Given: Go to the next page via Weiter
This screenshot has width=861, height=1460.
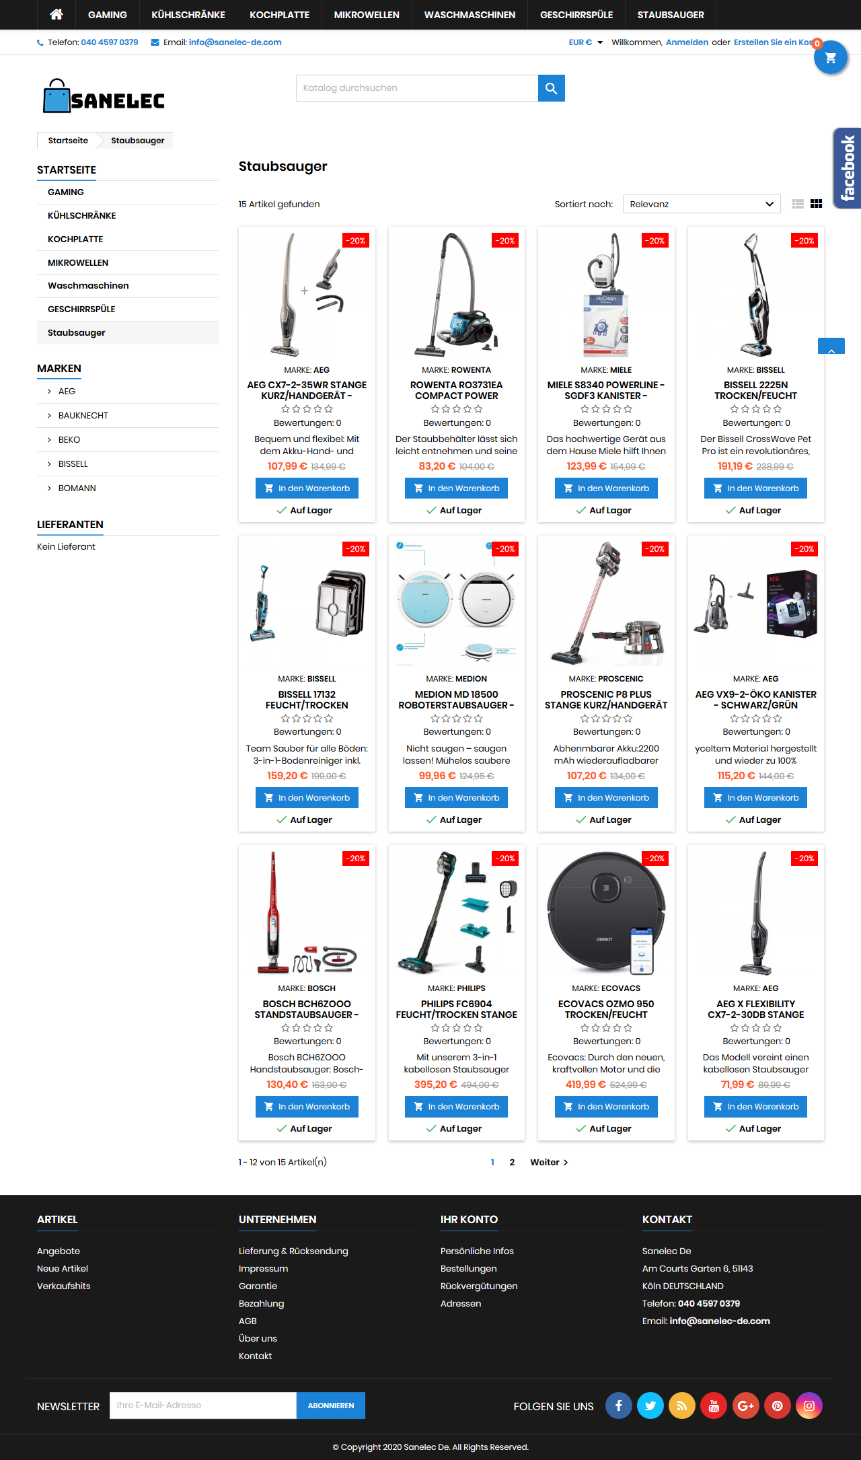Looking at the screenshot, I should (x=549, y=1162).
